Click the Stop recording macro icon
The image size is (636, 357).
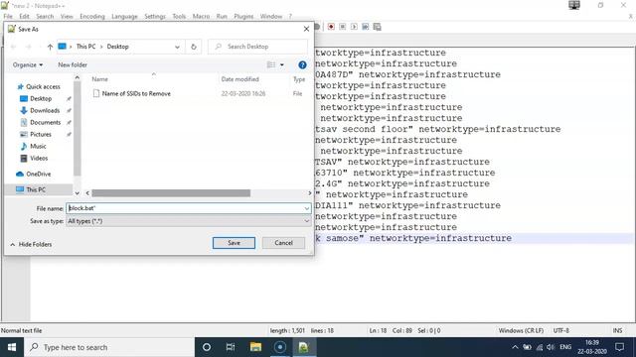tap(342, 27)
